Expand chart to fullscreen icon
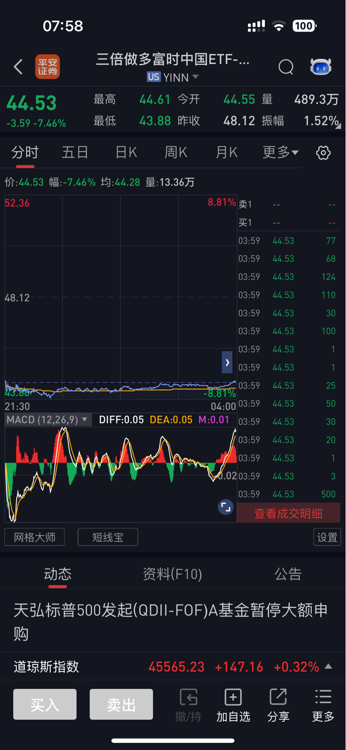This screenshot has width=346, height=750. (225, 507)
